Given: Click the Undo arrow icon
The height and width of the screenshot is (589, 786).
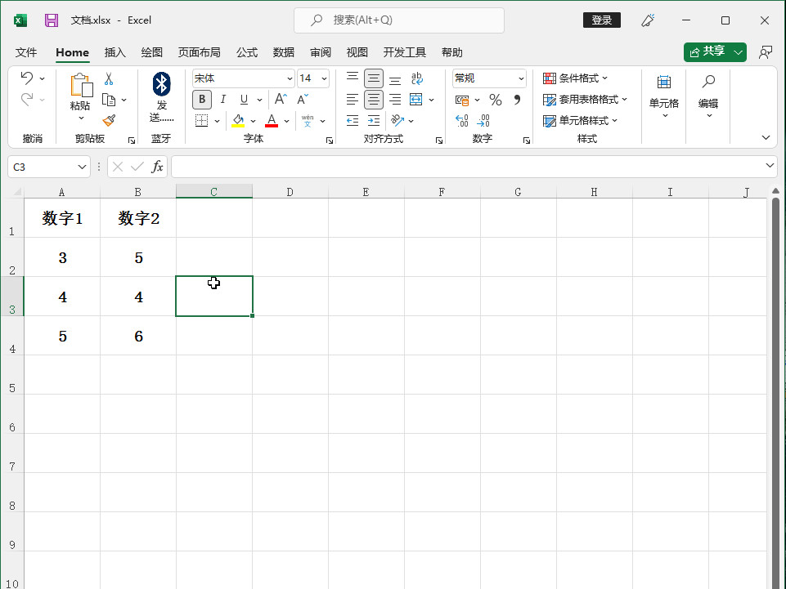Looking at the screenshot, I should coord(27,78).
